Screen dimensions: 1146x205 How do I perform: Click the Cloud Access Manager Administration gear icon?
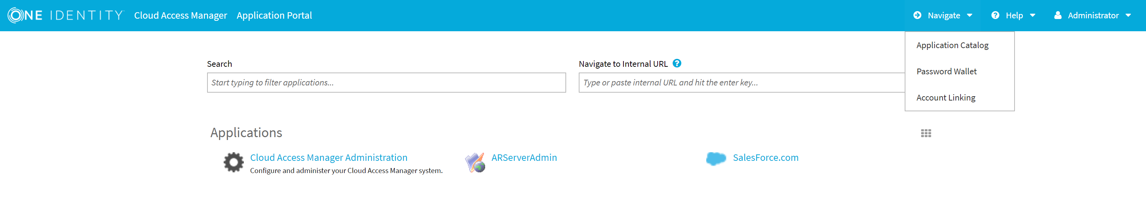point(234,162)
